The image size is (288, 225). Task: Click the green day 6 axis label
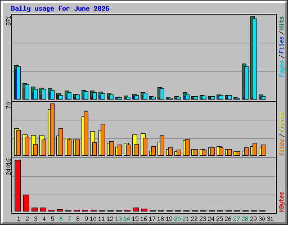61,219
